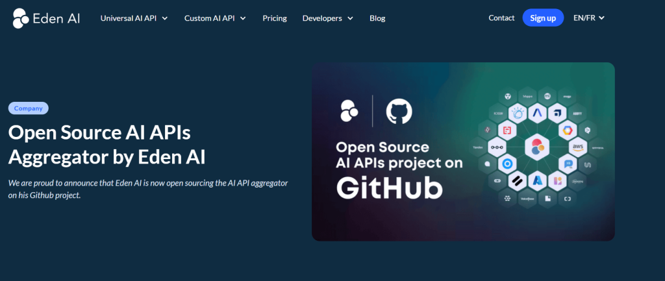Open the Contact link
665x281 pixels.
pos(501,18)
